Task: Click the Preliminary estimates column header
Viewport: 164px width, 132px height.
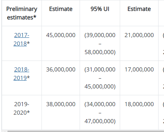Action: (x=22, y=13)
